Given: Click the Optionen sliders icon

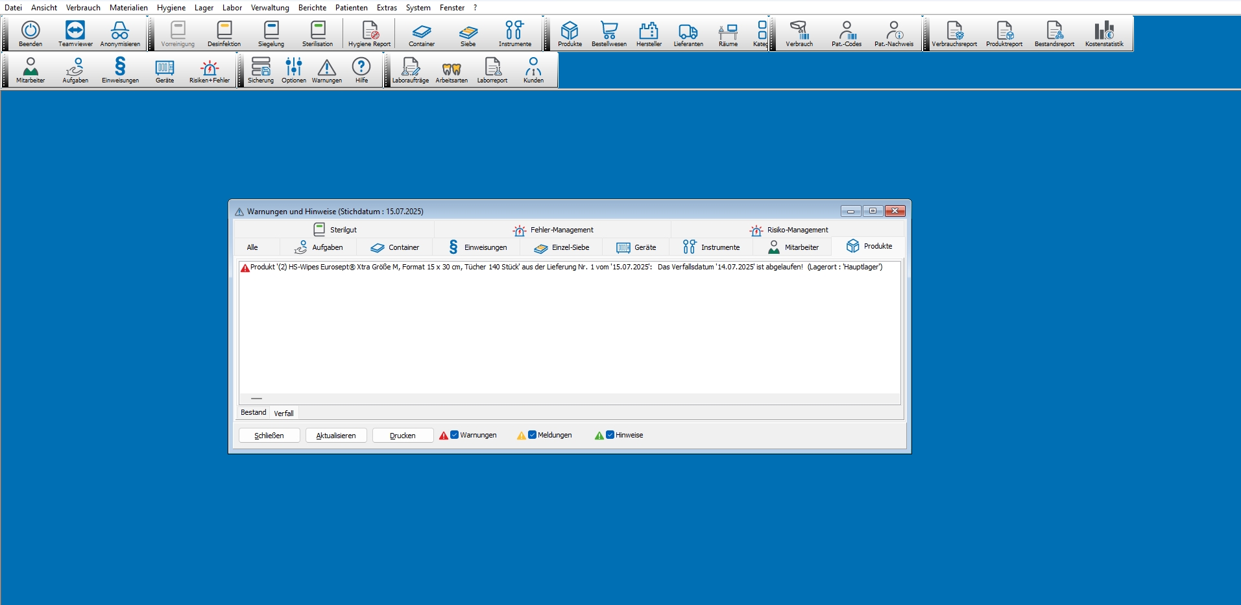Looking at the screenshot, I should pyautogui.click(x=294, y=70).
